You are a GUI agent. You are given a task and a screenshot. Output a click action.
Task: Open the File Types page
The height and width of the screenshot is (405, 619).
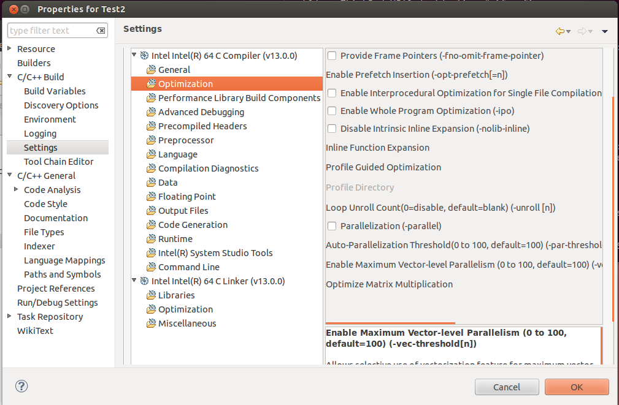coord(44,232)
